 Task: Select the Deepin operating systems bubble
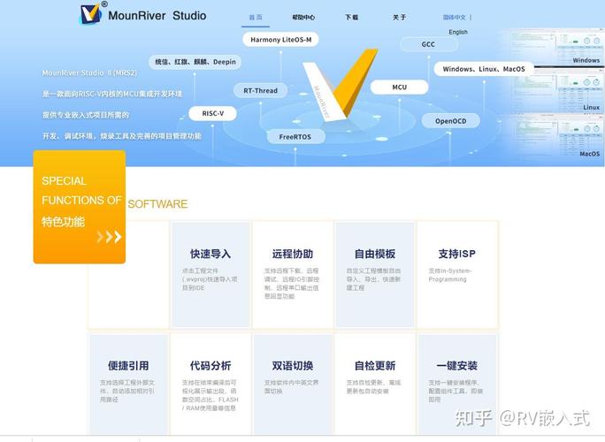click(195, 62)
